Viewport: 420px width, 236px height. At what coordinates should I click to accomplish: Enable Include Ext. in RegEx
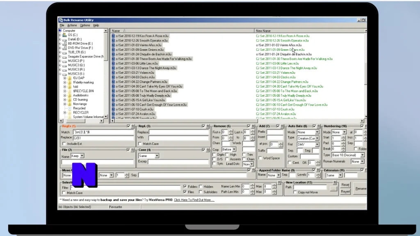point(64,144)
